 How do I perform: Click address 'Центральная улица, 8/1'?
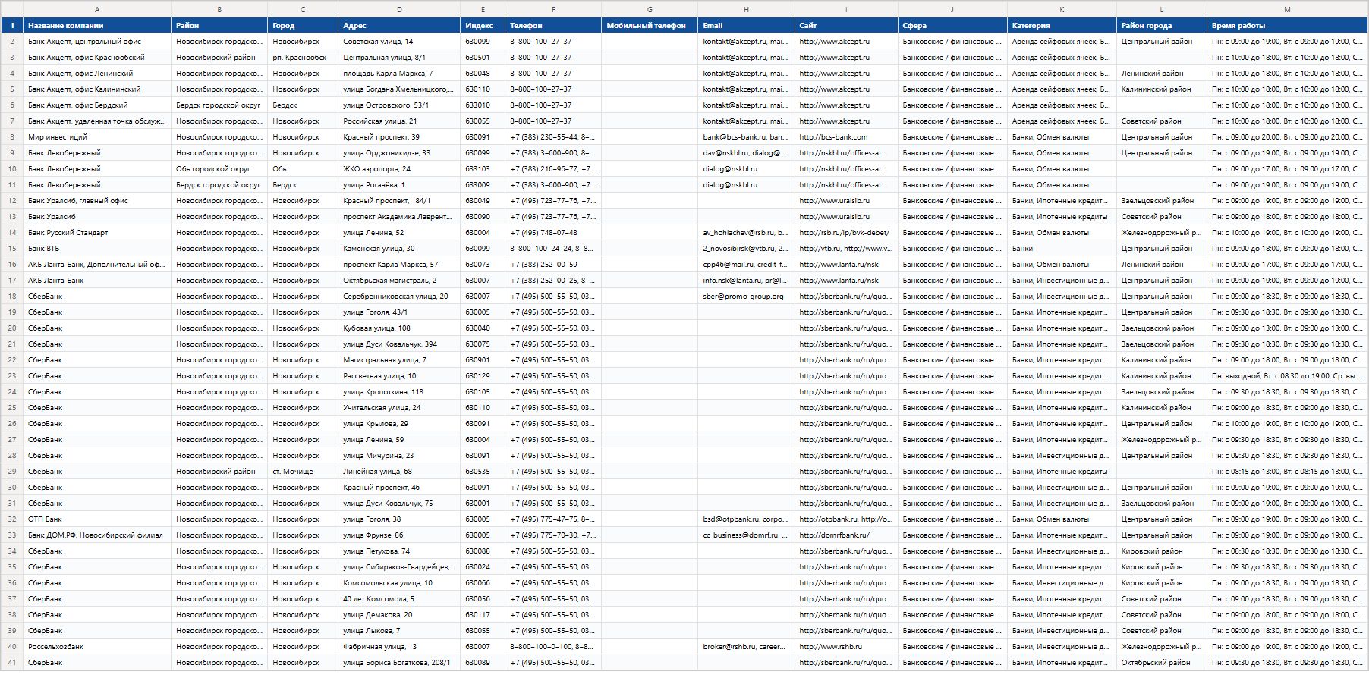[399, 58]
